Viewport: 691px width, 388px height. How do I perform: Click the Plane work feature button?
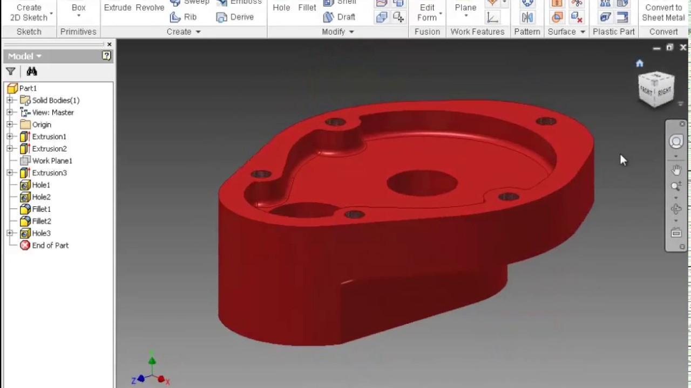[465, 8]
